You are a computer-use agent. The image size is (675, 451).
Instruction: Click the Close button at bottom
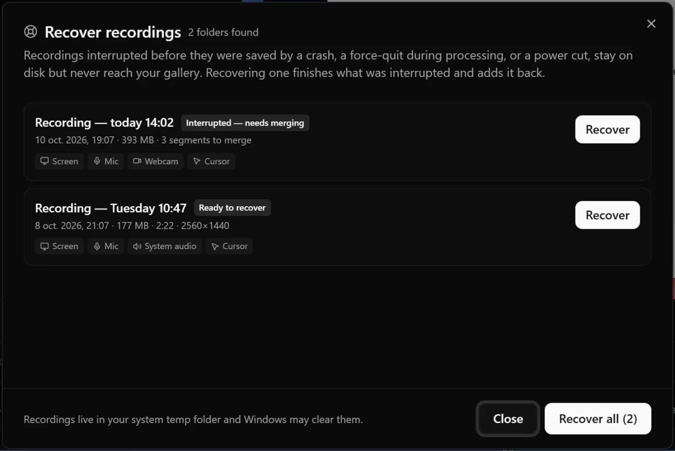click(508, 419)
